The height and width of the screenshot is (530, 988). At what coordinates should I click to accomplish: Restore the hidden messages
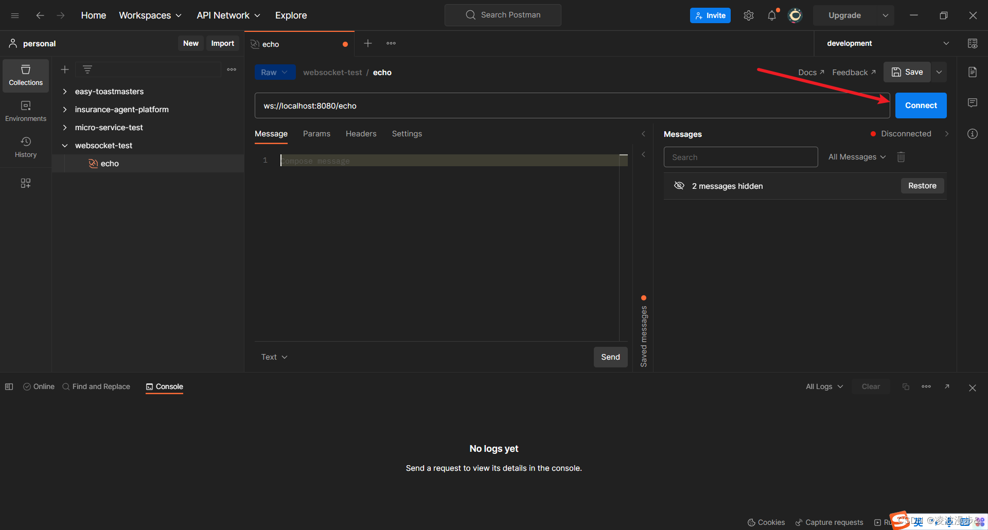click(923, 186)
